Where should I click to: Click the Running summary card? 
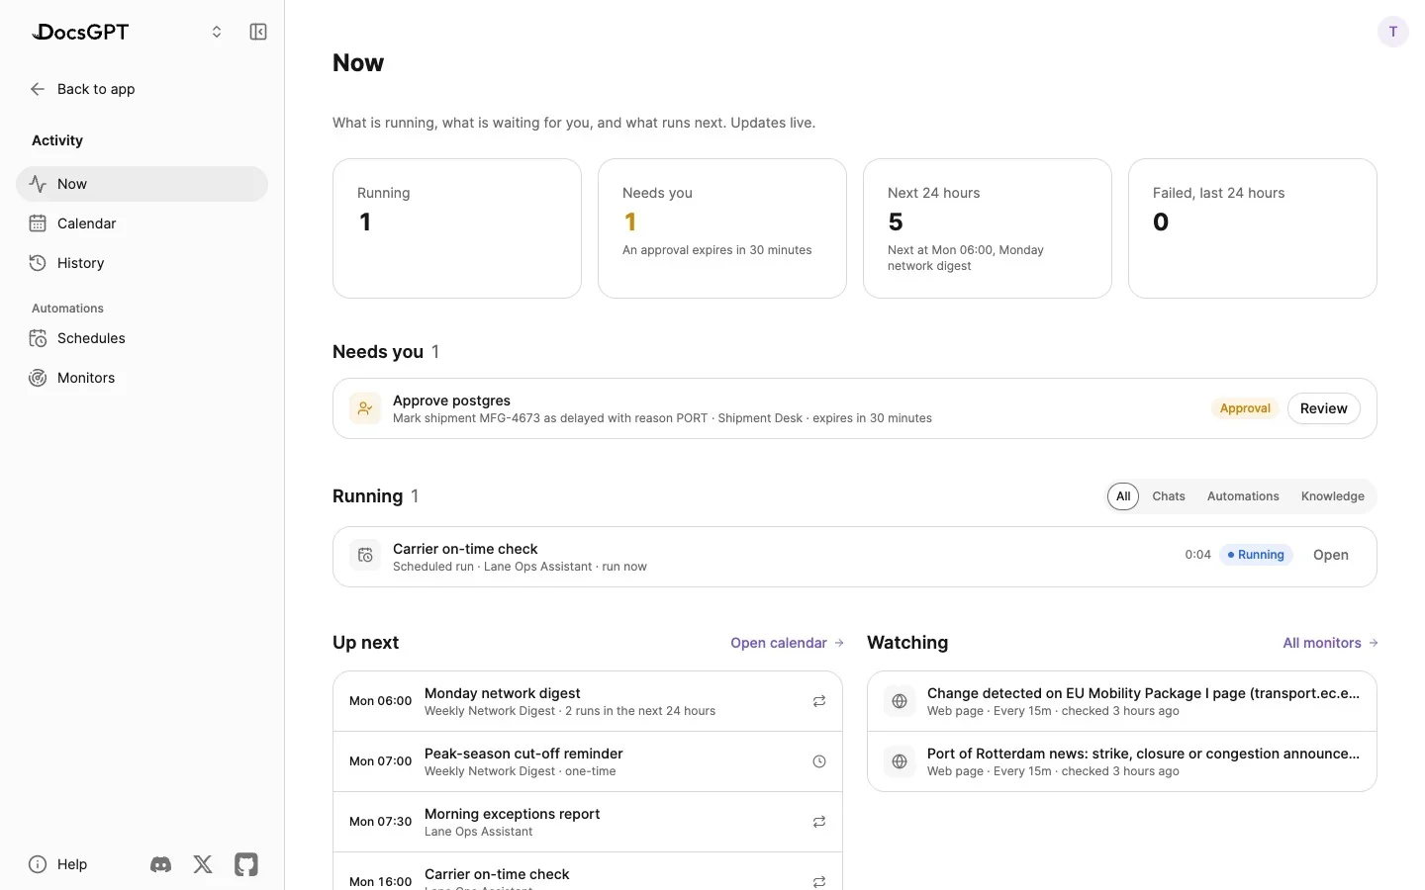pos(457,228)
